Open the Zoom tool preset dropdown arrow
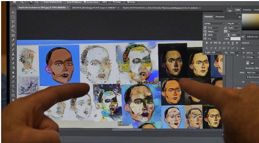Screen dimensions: 259x143 (x=26, y=2)
